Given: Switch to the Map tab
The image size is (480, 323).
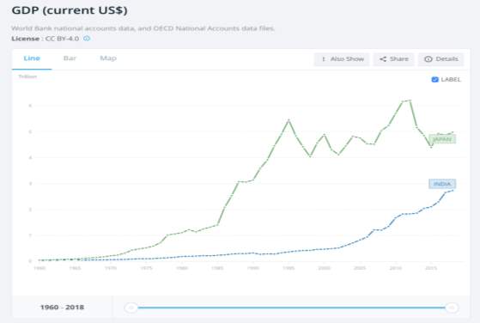Looking at the screenshot, I should (x=108, y=58).
